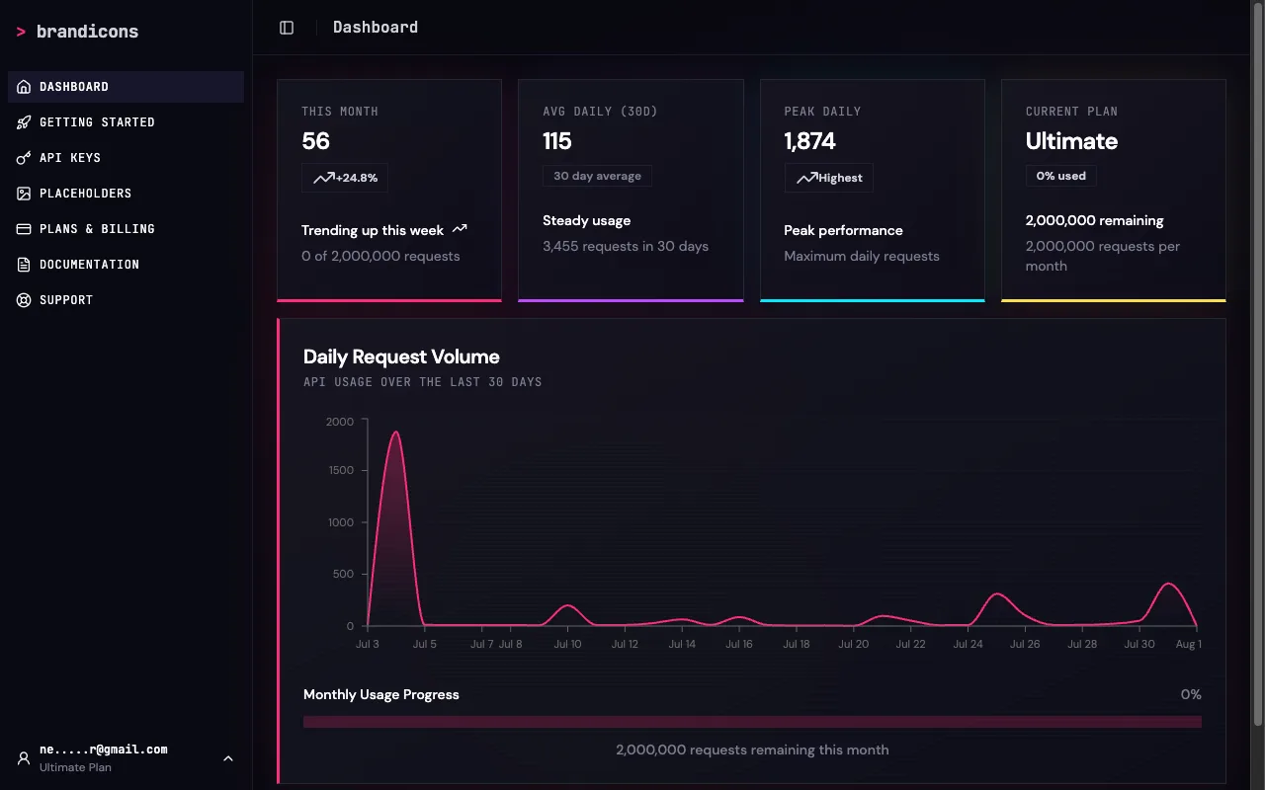Click the PEAK DAILY value 1,874
The height and width of the screenshot is (790, 1265).
[809, 141]
